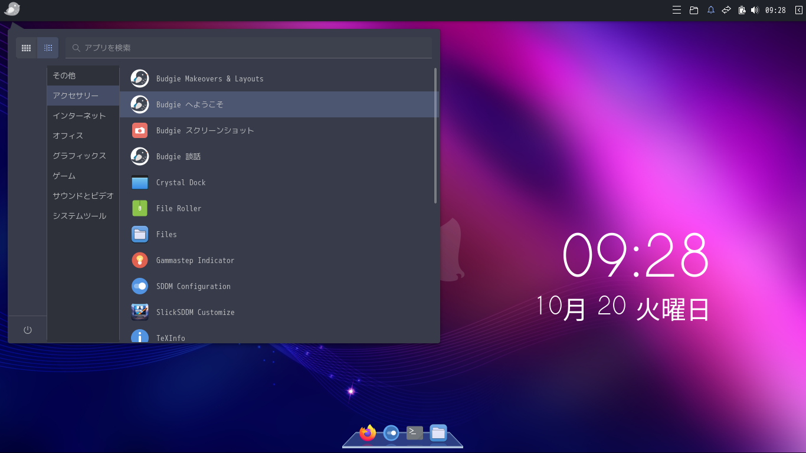This screenshot has height=453, width=806.
Task: Select the オフィス category
Action: pos(83,136)
